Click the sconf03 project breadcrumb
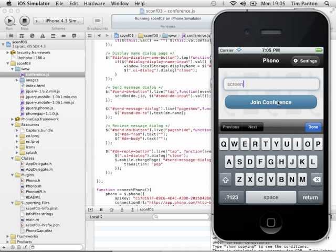Screen dimensions: 336x252 click(124, 35)
